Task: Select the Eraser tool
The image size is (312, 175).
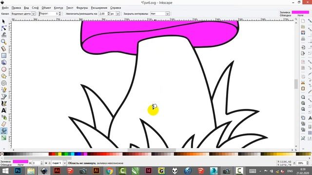Action: click(3, 124)
